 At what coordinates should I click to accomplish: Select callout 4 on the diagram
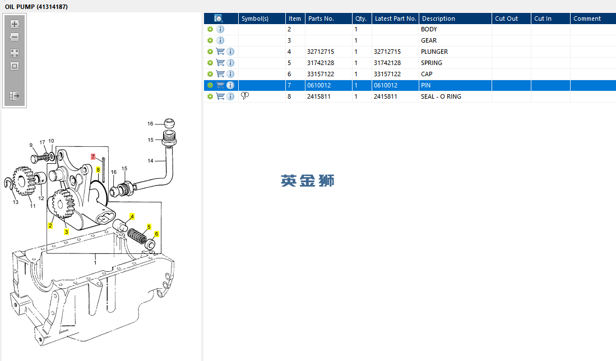pyautogui.click(x=132, y=216)
